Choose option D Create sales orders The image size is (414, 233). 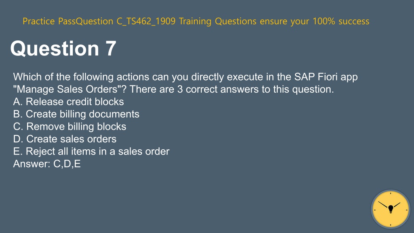pos(65,139)
